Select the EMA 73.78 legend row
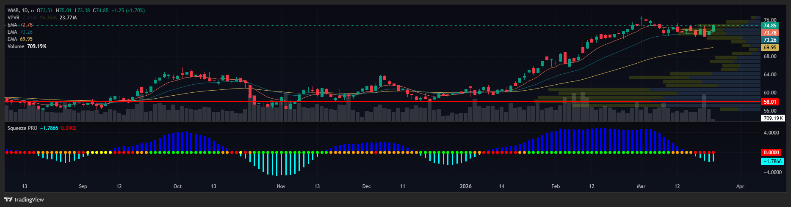The height and width of the screenshot is (207, 791). (x=20, y=25)
